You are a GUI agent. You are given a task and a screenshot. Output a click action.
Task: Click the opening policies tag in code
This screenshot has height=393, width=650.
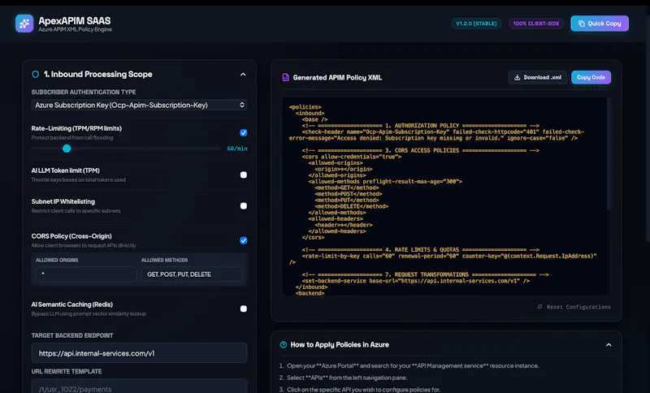click(x=305, y=107)
